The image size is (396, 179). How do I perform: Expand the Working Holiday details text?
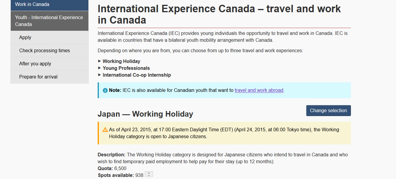pos(122,61)
